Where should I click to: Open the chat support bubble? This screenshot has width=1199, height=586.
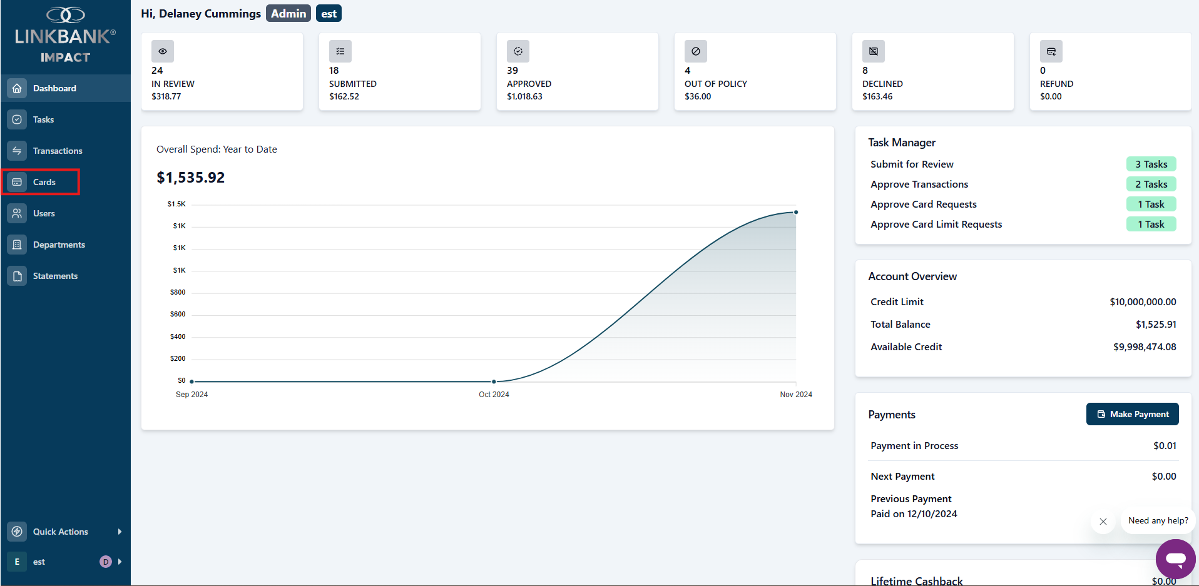[x=1175, y=558]
